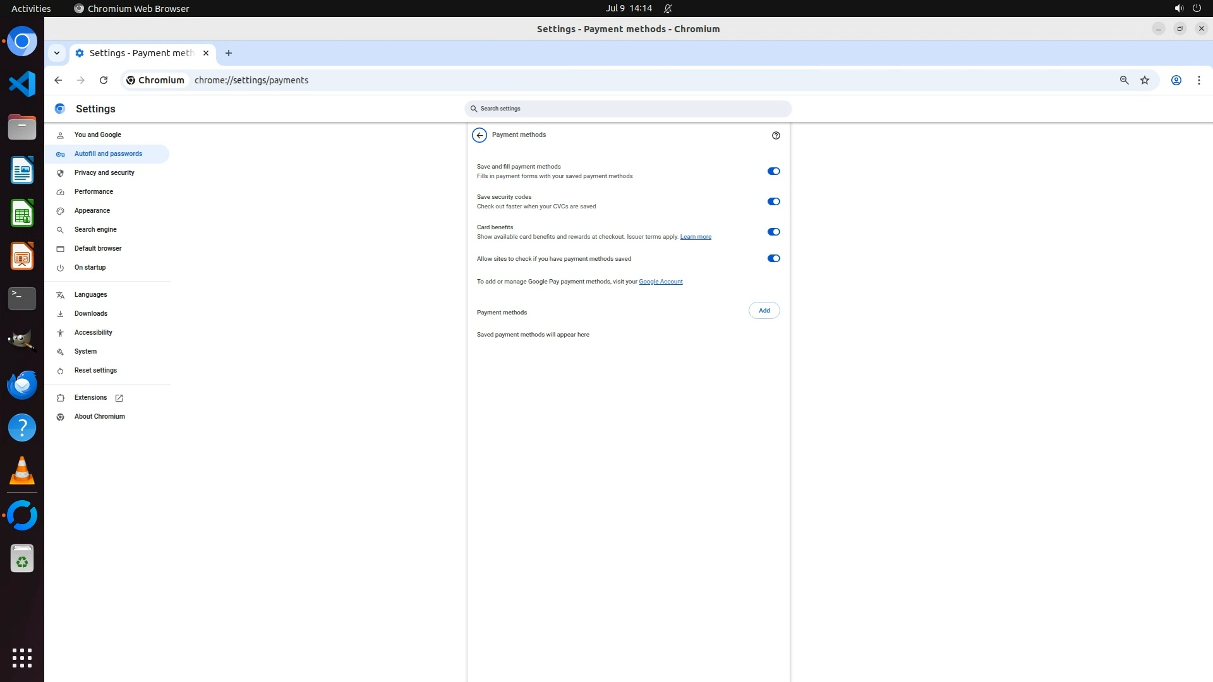
Task: Bookmark this page with the star icon
Action: (1145, 80)
